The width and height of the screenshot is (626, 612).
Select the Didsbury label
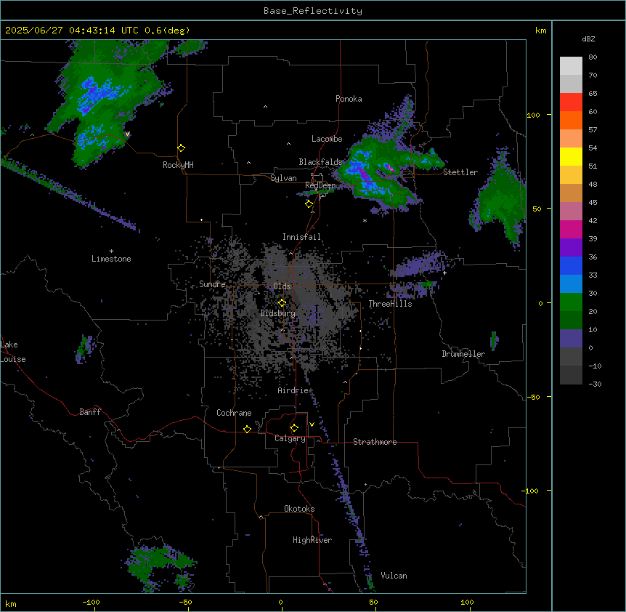point(278,313)
